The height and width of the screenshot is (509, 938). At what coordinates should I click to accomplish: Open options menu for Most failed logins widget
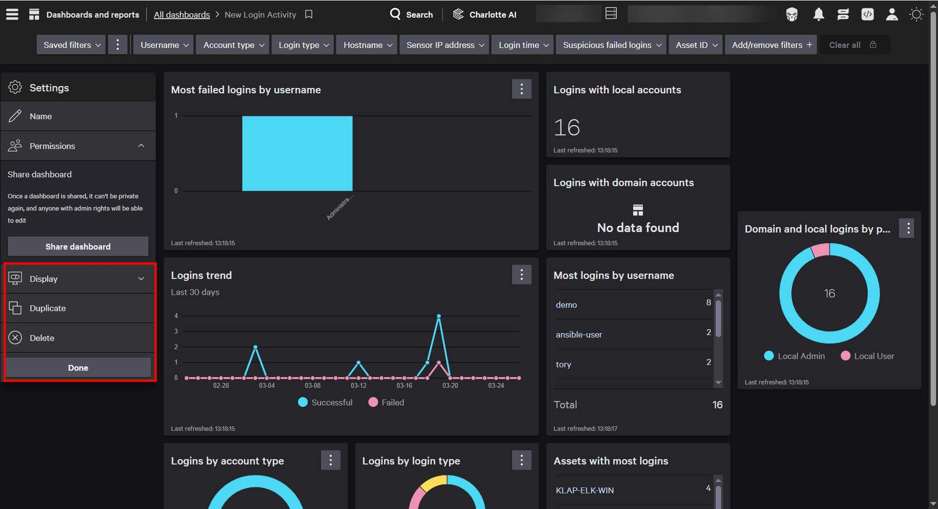pyautogui.click(x=521, y=89)
